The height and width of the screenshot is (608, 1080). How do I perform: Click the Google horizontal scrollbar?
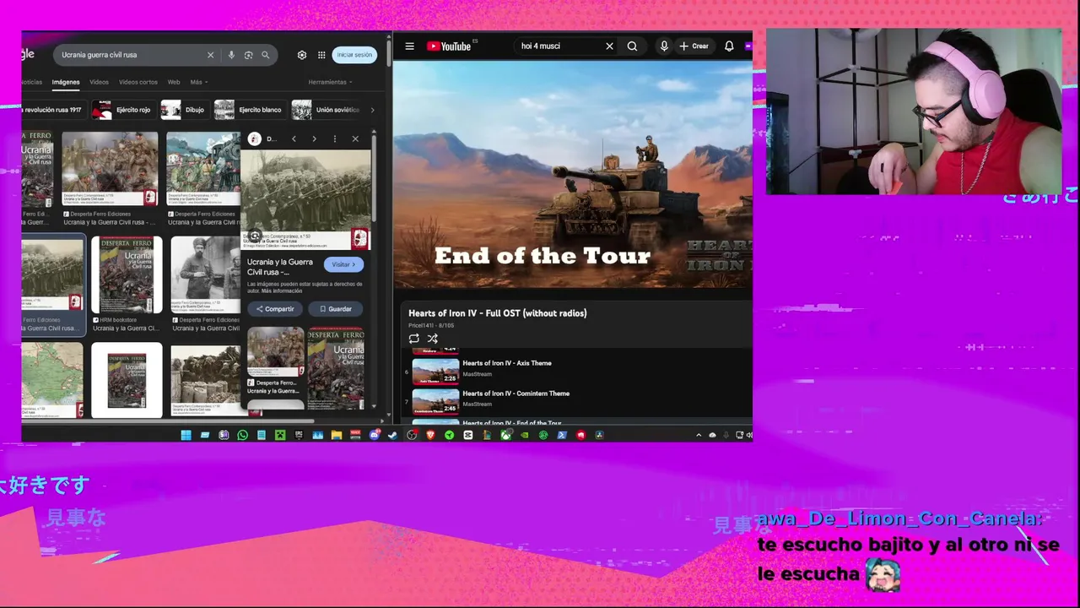(x=169, y=421)
